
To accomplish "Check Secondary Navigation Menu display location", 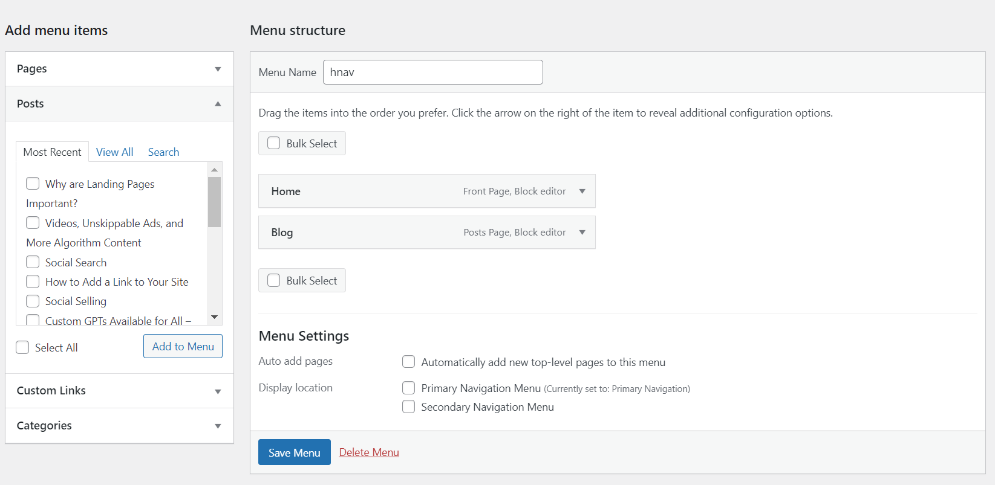I will tap(408, 406).
